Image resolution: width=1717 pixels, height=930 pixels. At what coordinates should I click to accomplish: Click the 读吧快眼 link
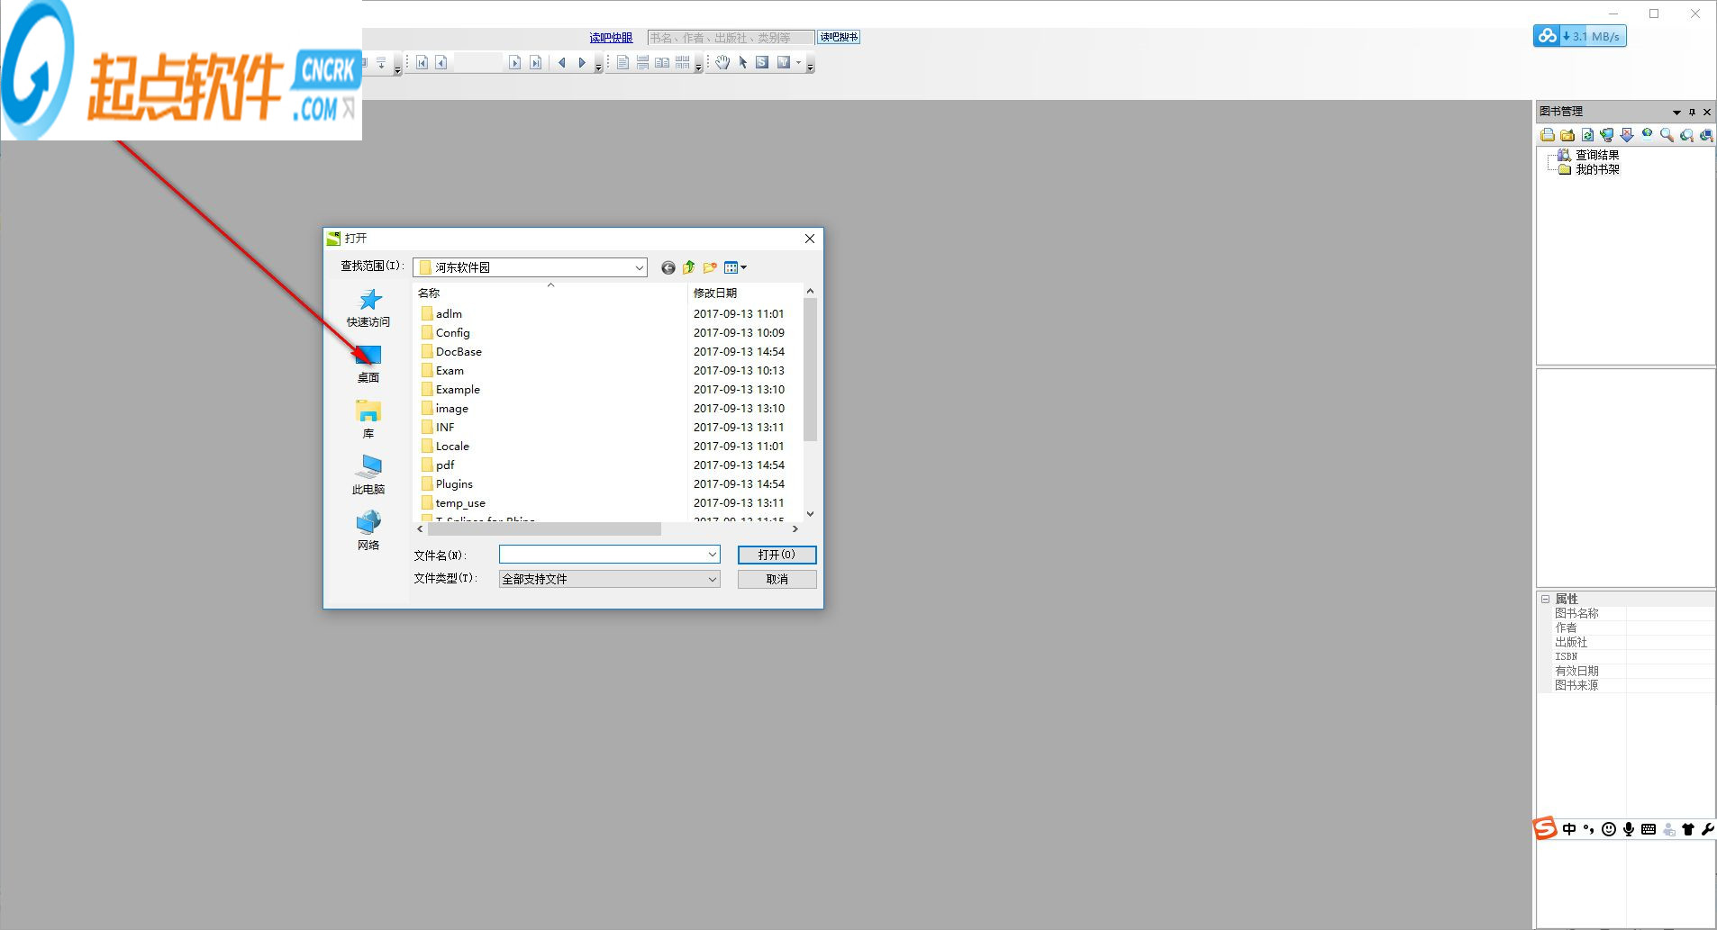(611, 38)
